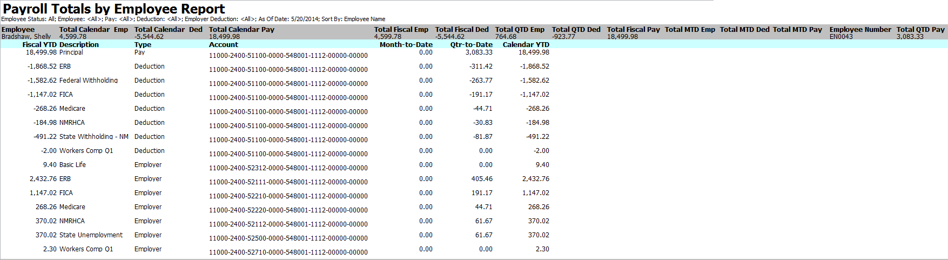The image size is (948, 260).
Task: Select the Basic Life description
Action: pyautogui.click(x=72, y=165)
